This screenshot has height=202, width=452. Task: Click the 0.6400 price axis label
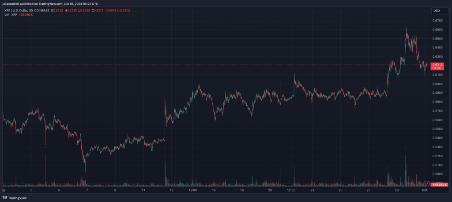(x=437, y=48)
